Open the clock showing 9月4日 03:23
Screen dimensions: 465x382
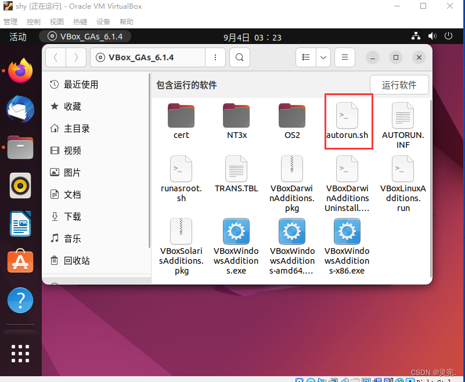(253, 38)
